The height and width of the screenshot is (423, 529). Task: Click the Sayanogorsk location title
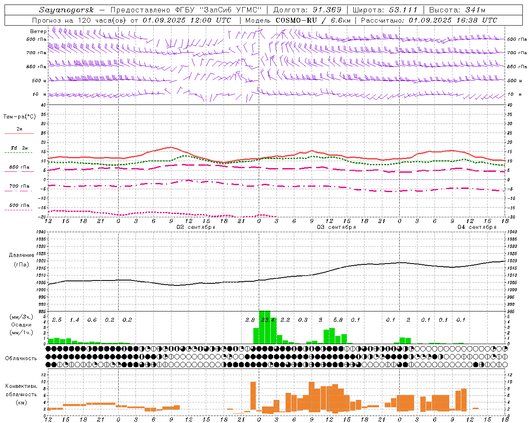pyautogui.click(x=67, y=10)
